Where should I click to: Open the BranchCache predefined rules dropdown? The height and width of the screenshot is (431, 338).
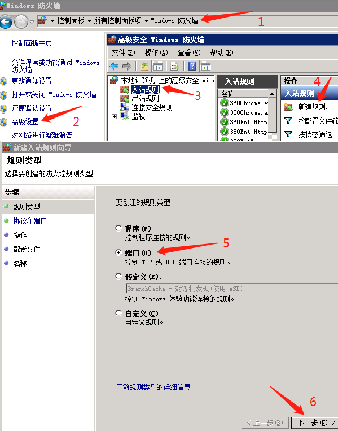232,289
